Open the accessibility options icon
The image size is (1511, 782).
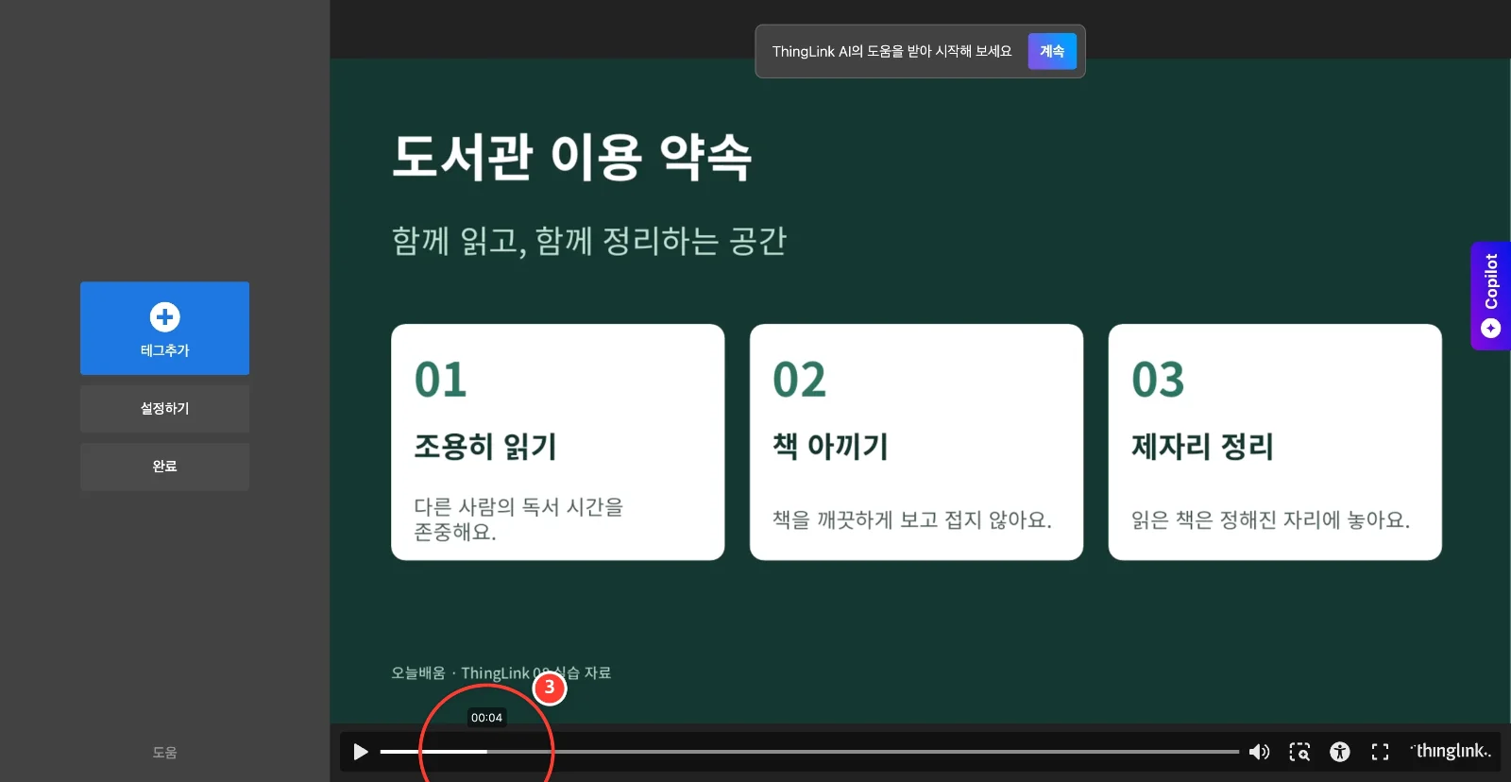tap(1339, 752)
